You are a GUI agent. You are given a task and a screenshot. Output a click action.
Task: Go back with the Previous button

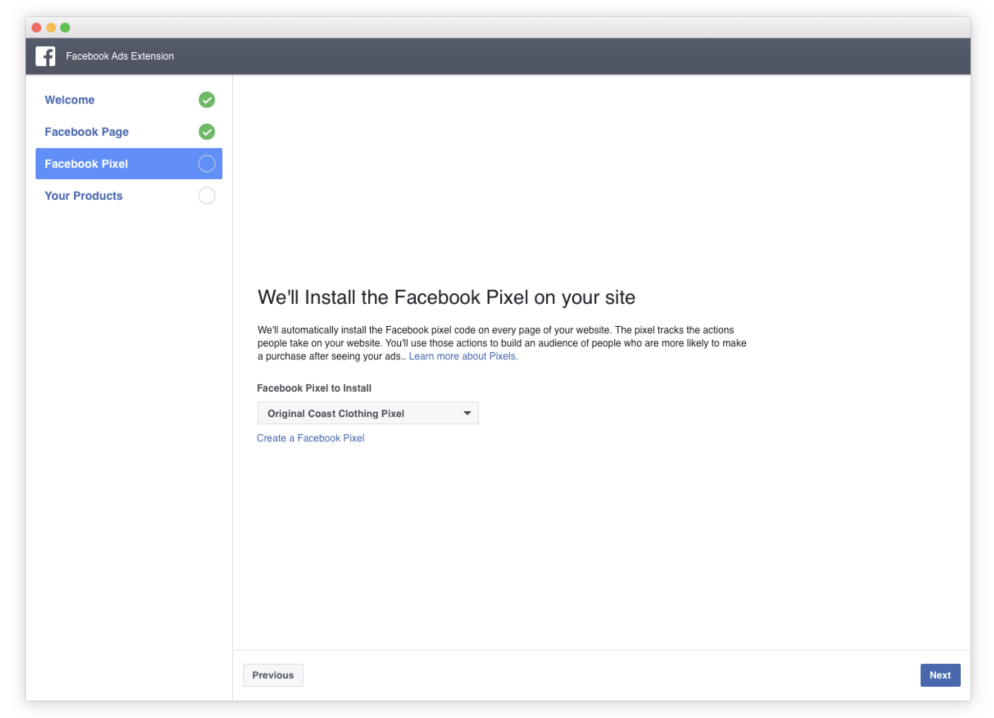[273, 675]
